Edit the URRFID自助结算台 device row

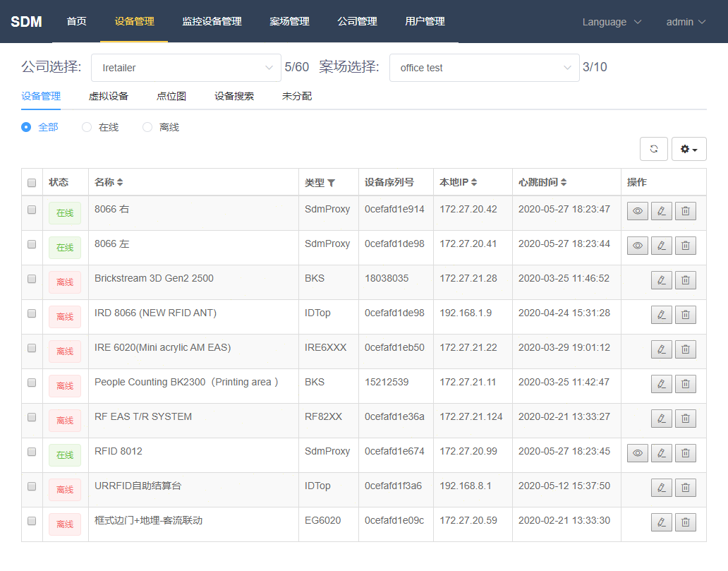pos(661,488)
